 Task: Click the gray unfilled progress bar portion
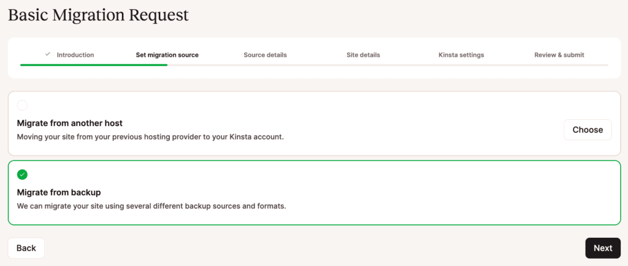click(x=388, y=64)
